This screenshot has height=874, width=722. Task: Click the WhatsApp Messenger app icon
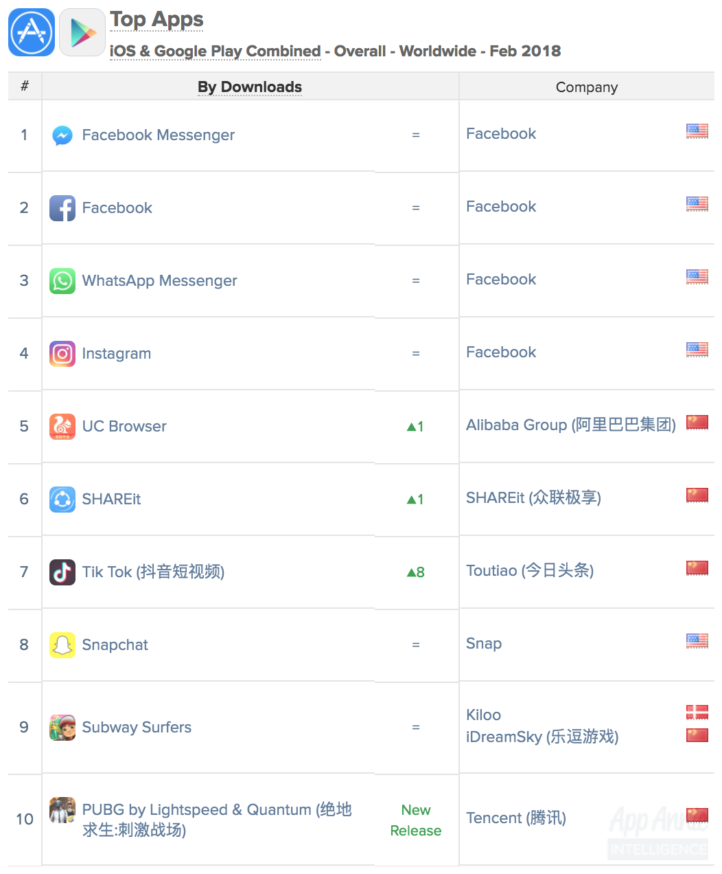62,281
